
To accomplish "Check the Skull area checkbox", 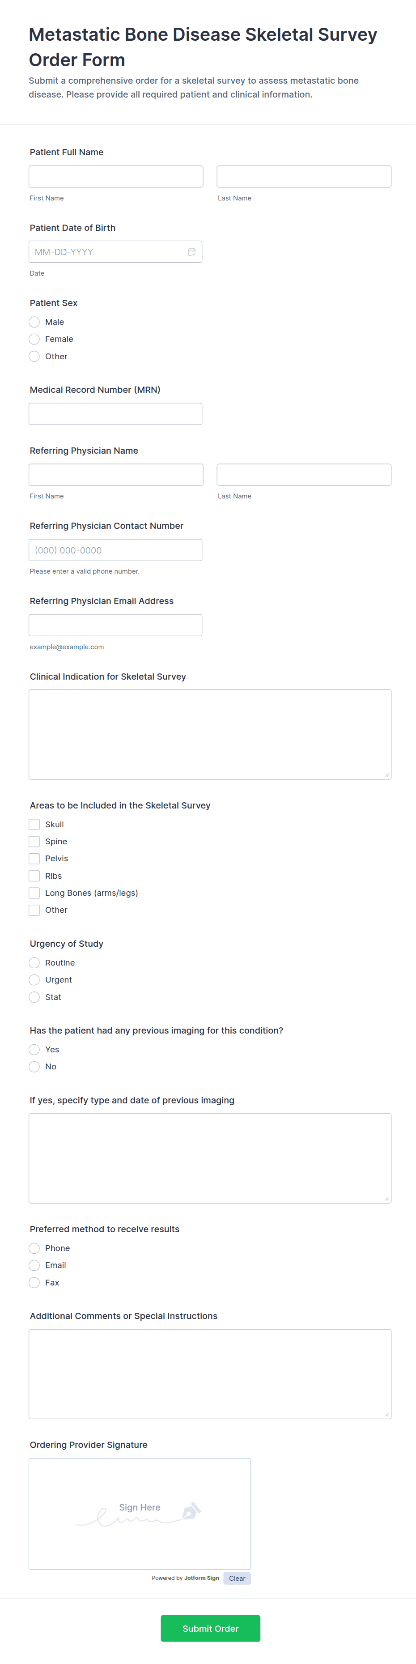I will [x=34, y=824].
